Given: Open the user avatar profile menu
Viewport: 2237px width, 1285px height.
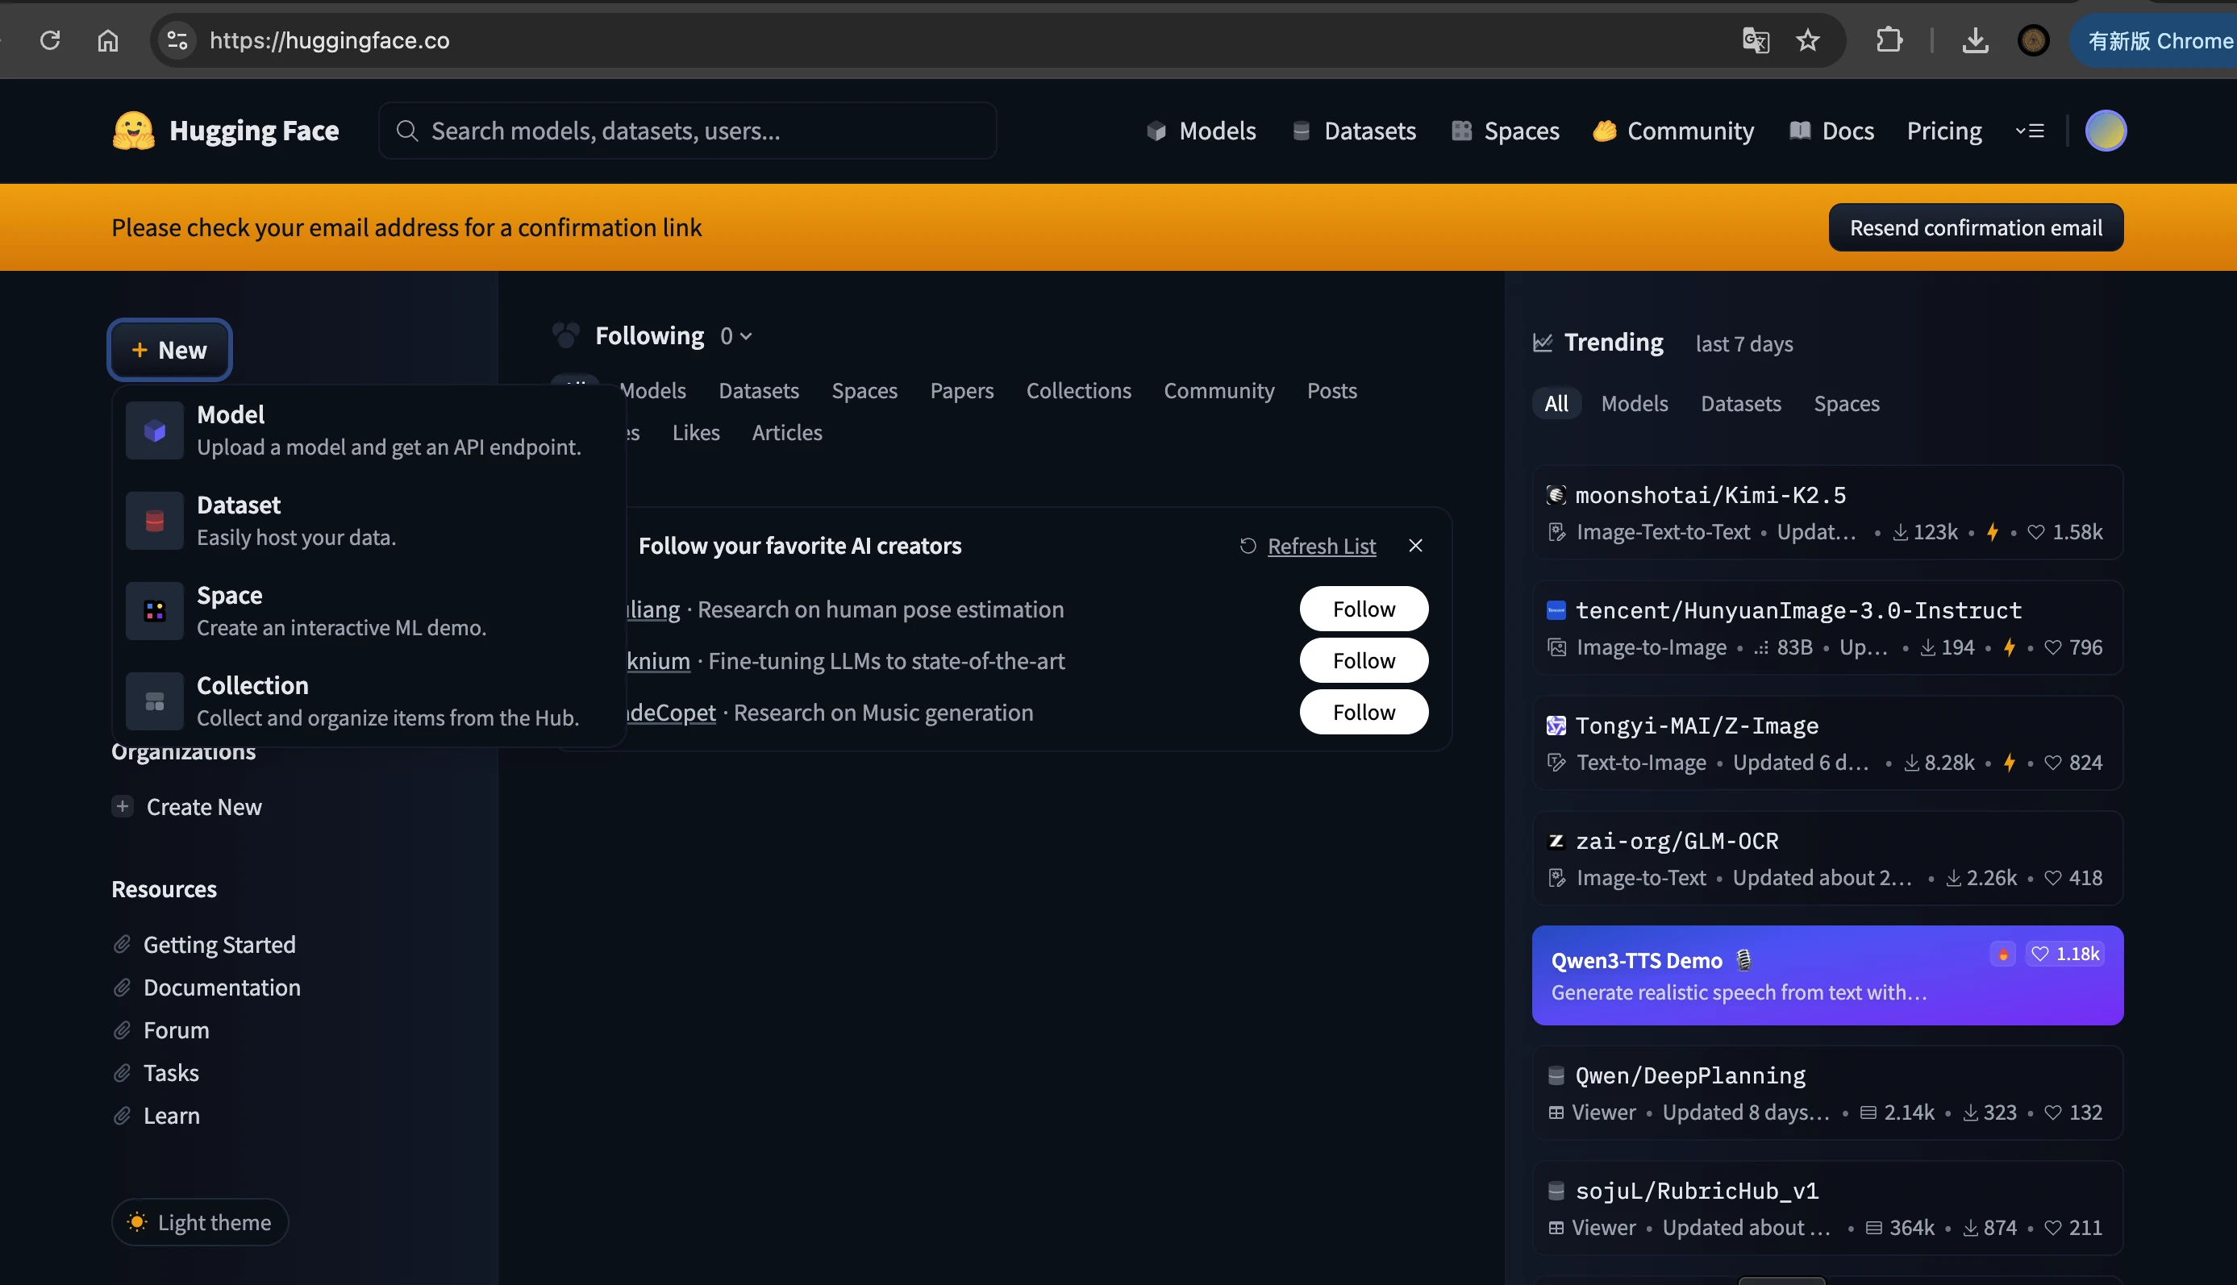Looking at the screenshot, I should 2106,131.
